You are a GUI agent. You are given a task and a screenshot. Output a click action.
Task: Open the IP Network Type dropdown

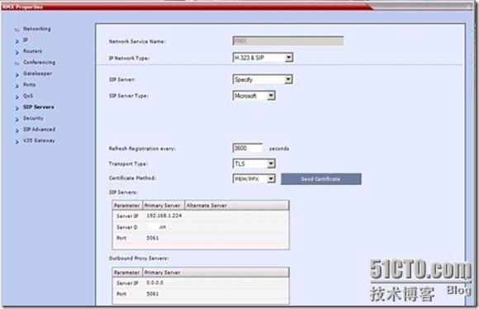click(263, 58)
